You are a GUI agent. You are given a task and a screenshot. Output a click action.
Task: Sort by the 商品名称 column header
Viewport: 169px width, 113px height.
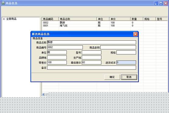[x=77, y=19]
